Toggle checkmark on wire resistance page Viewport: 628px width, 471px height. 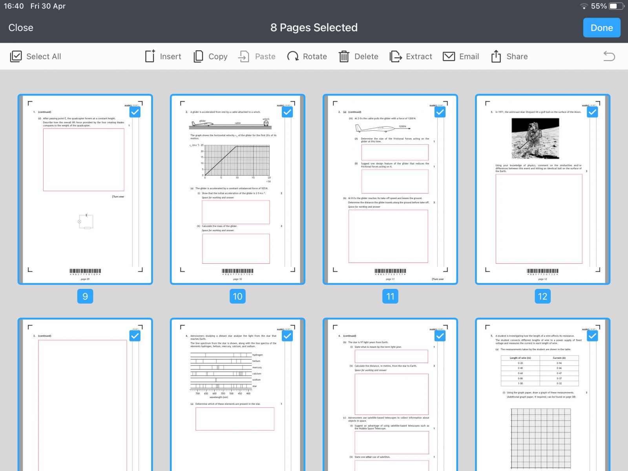592,336
